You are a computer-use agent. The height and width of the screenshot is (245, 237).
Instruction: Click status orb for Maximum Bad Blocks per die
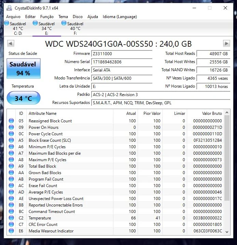(11, 153)
